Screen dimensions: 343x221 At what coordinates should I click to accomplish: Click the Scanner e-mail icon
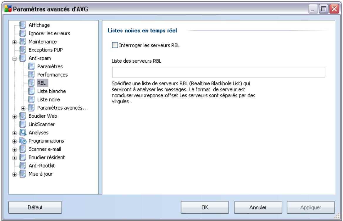[23, 149]
